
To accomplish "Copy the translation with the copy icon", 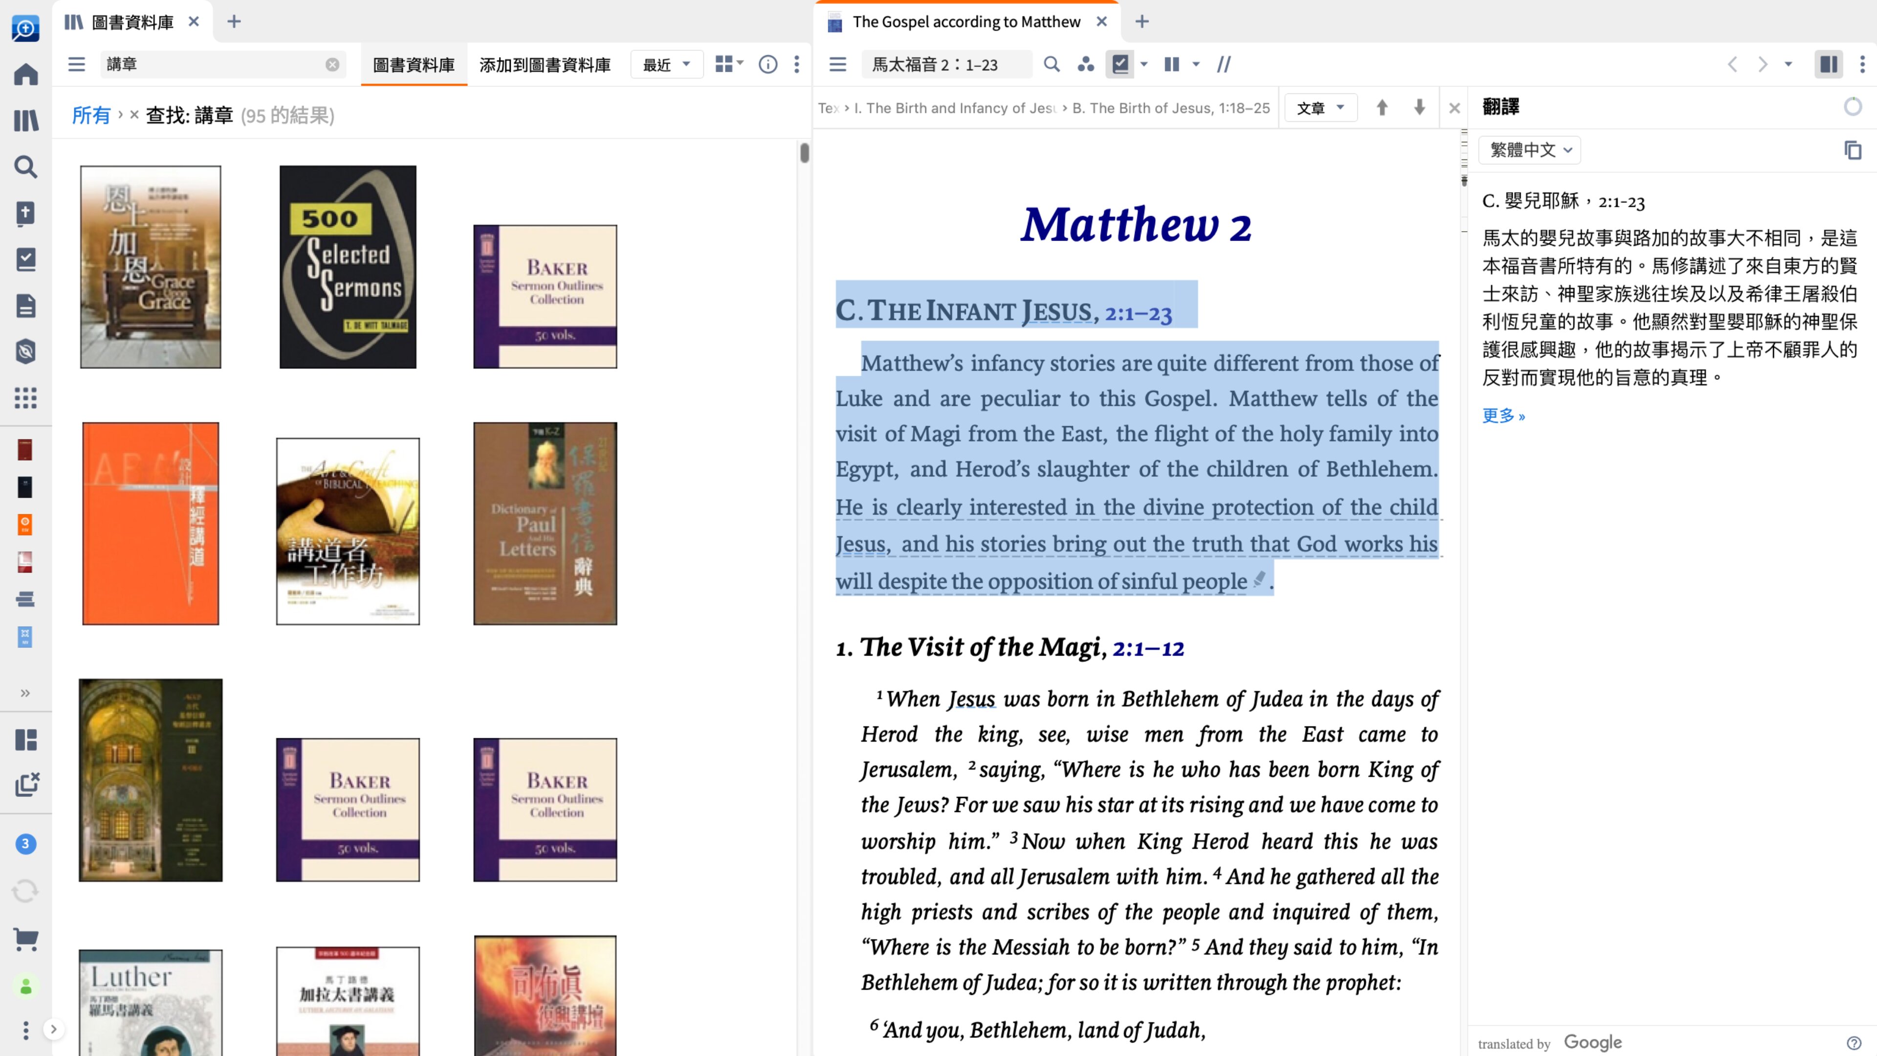I will [1852, 150].
